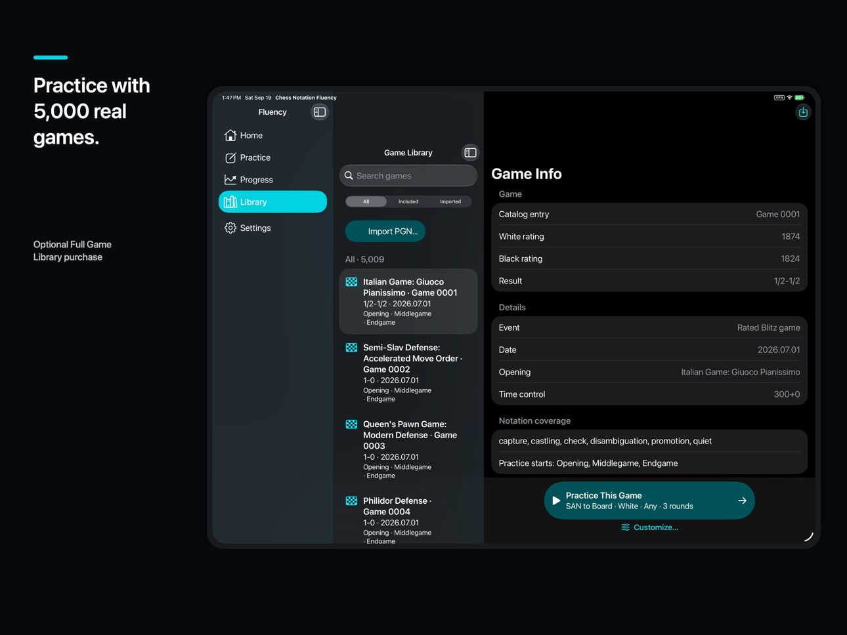The width and height of the screenshot is (847, 635).
Task: Click the Date row in Game Info details
Action: point(649,350)
